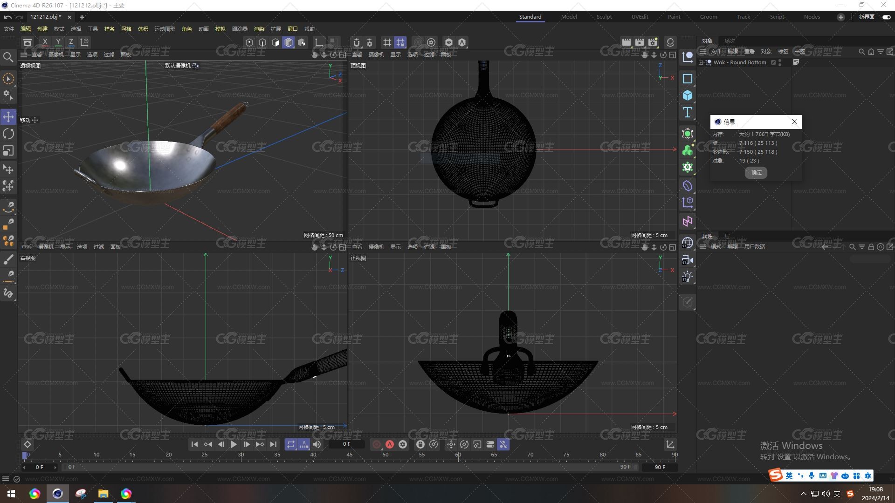Image resolution: width=895 pixels, height=503 pixels.
Task: Activate model mode cube icon
Action: coord(289,42)
